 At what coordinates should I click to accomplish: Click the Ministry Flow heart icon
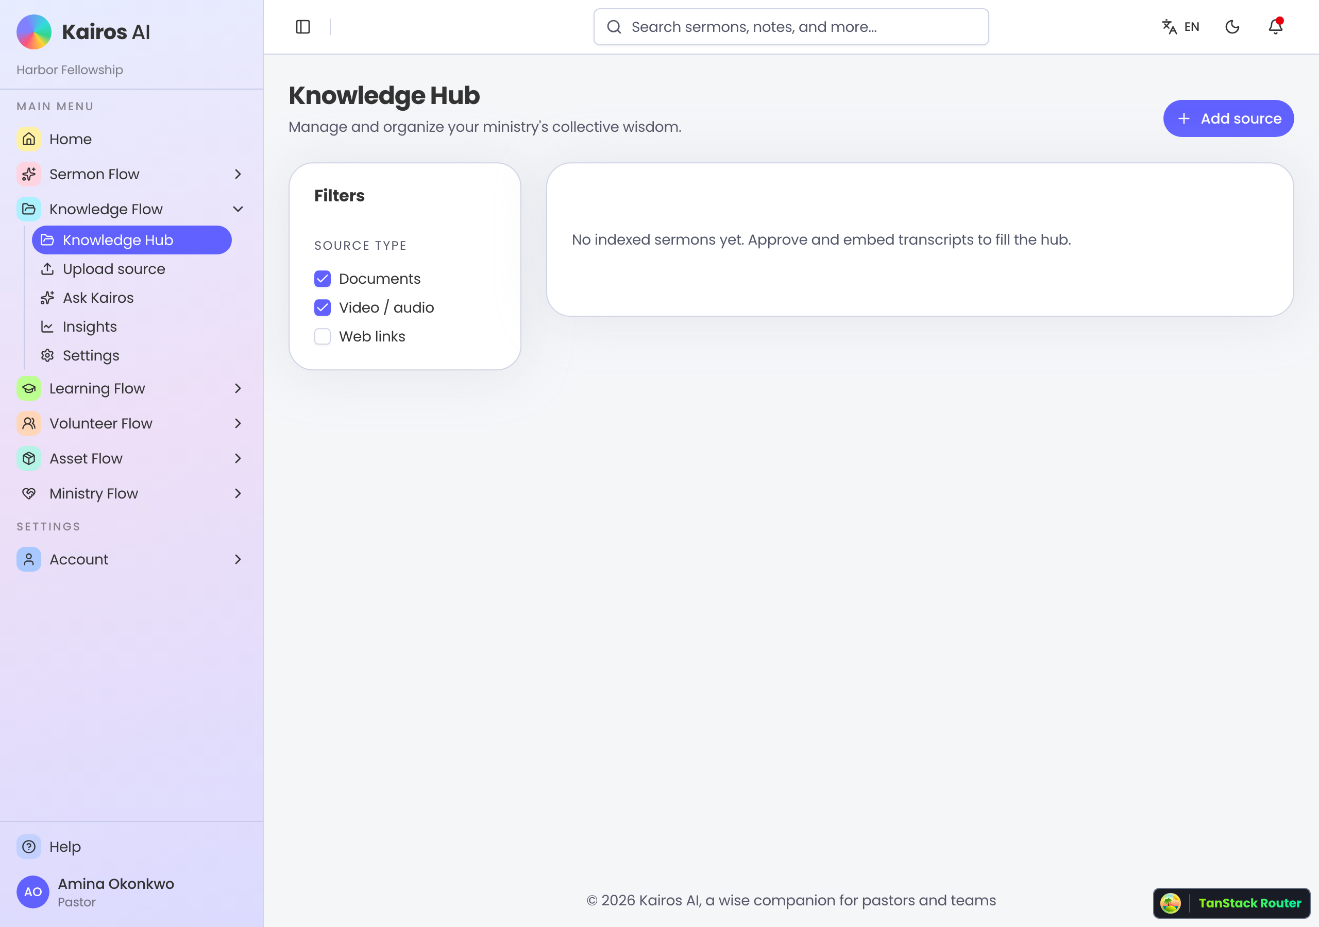29,493
